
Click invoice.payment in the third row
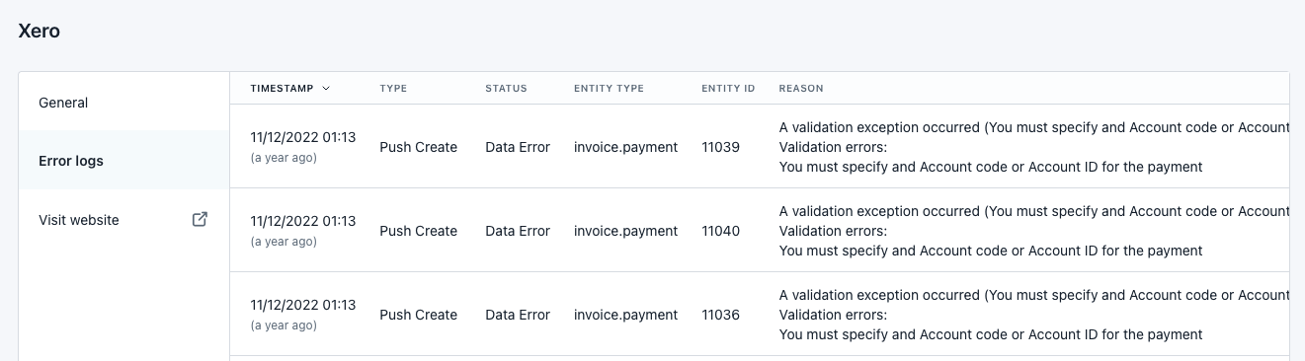point(625,315)
